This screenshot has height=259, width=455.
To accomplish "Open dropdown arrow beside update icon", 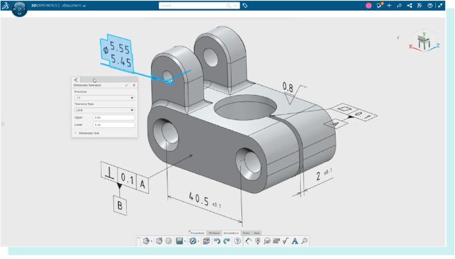I will click(198, 241).
